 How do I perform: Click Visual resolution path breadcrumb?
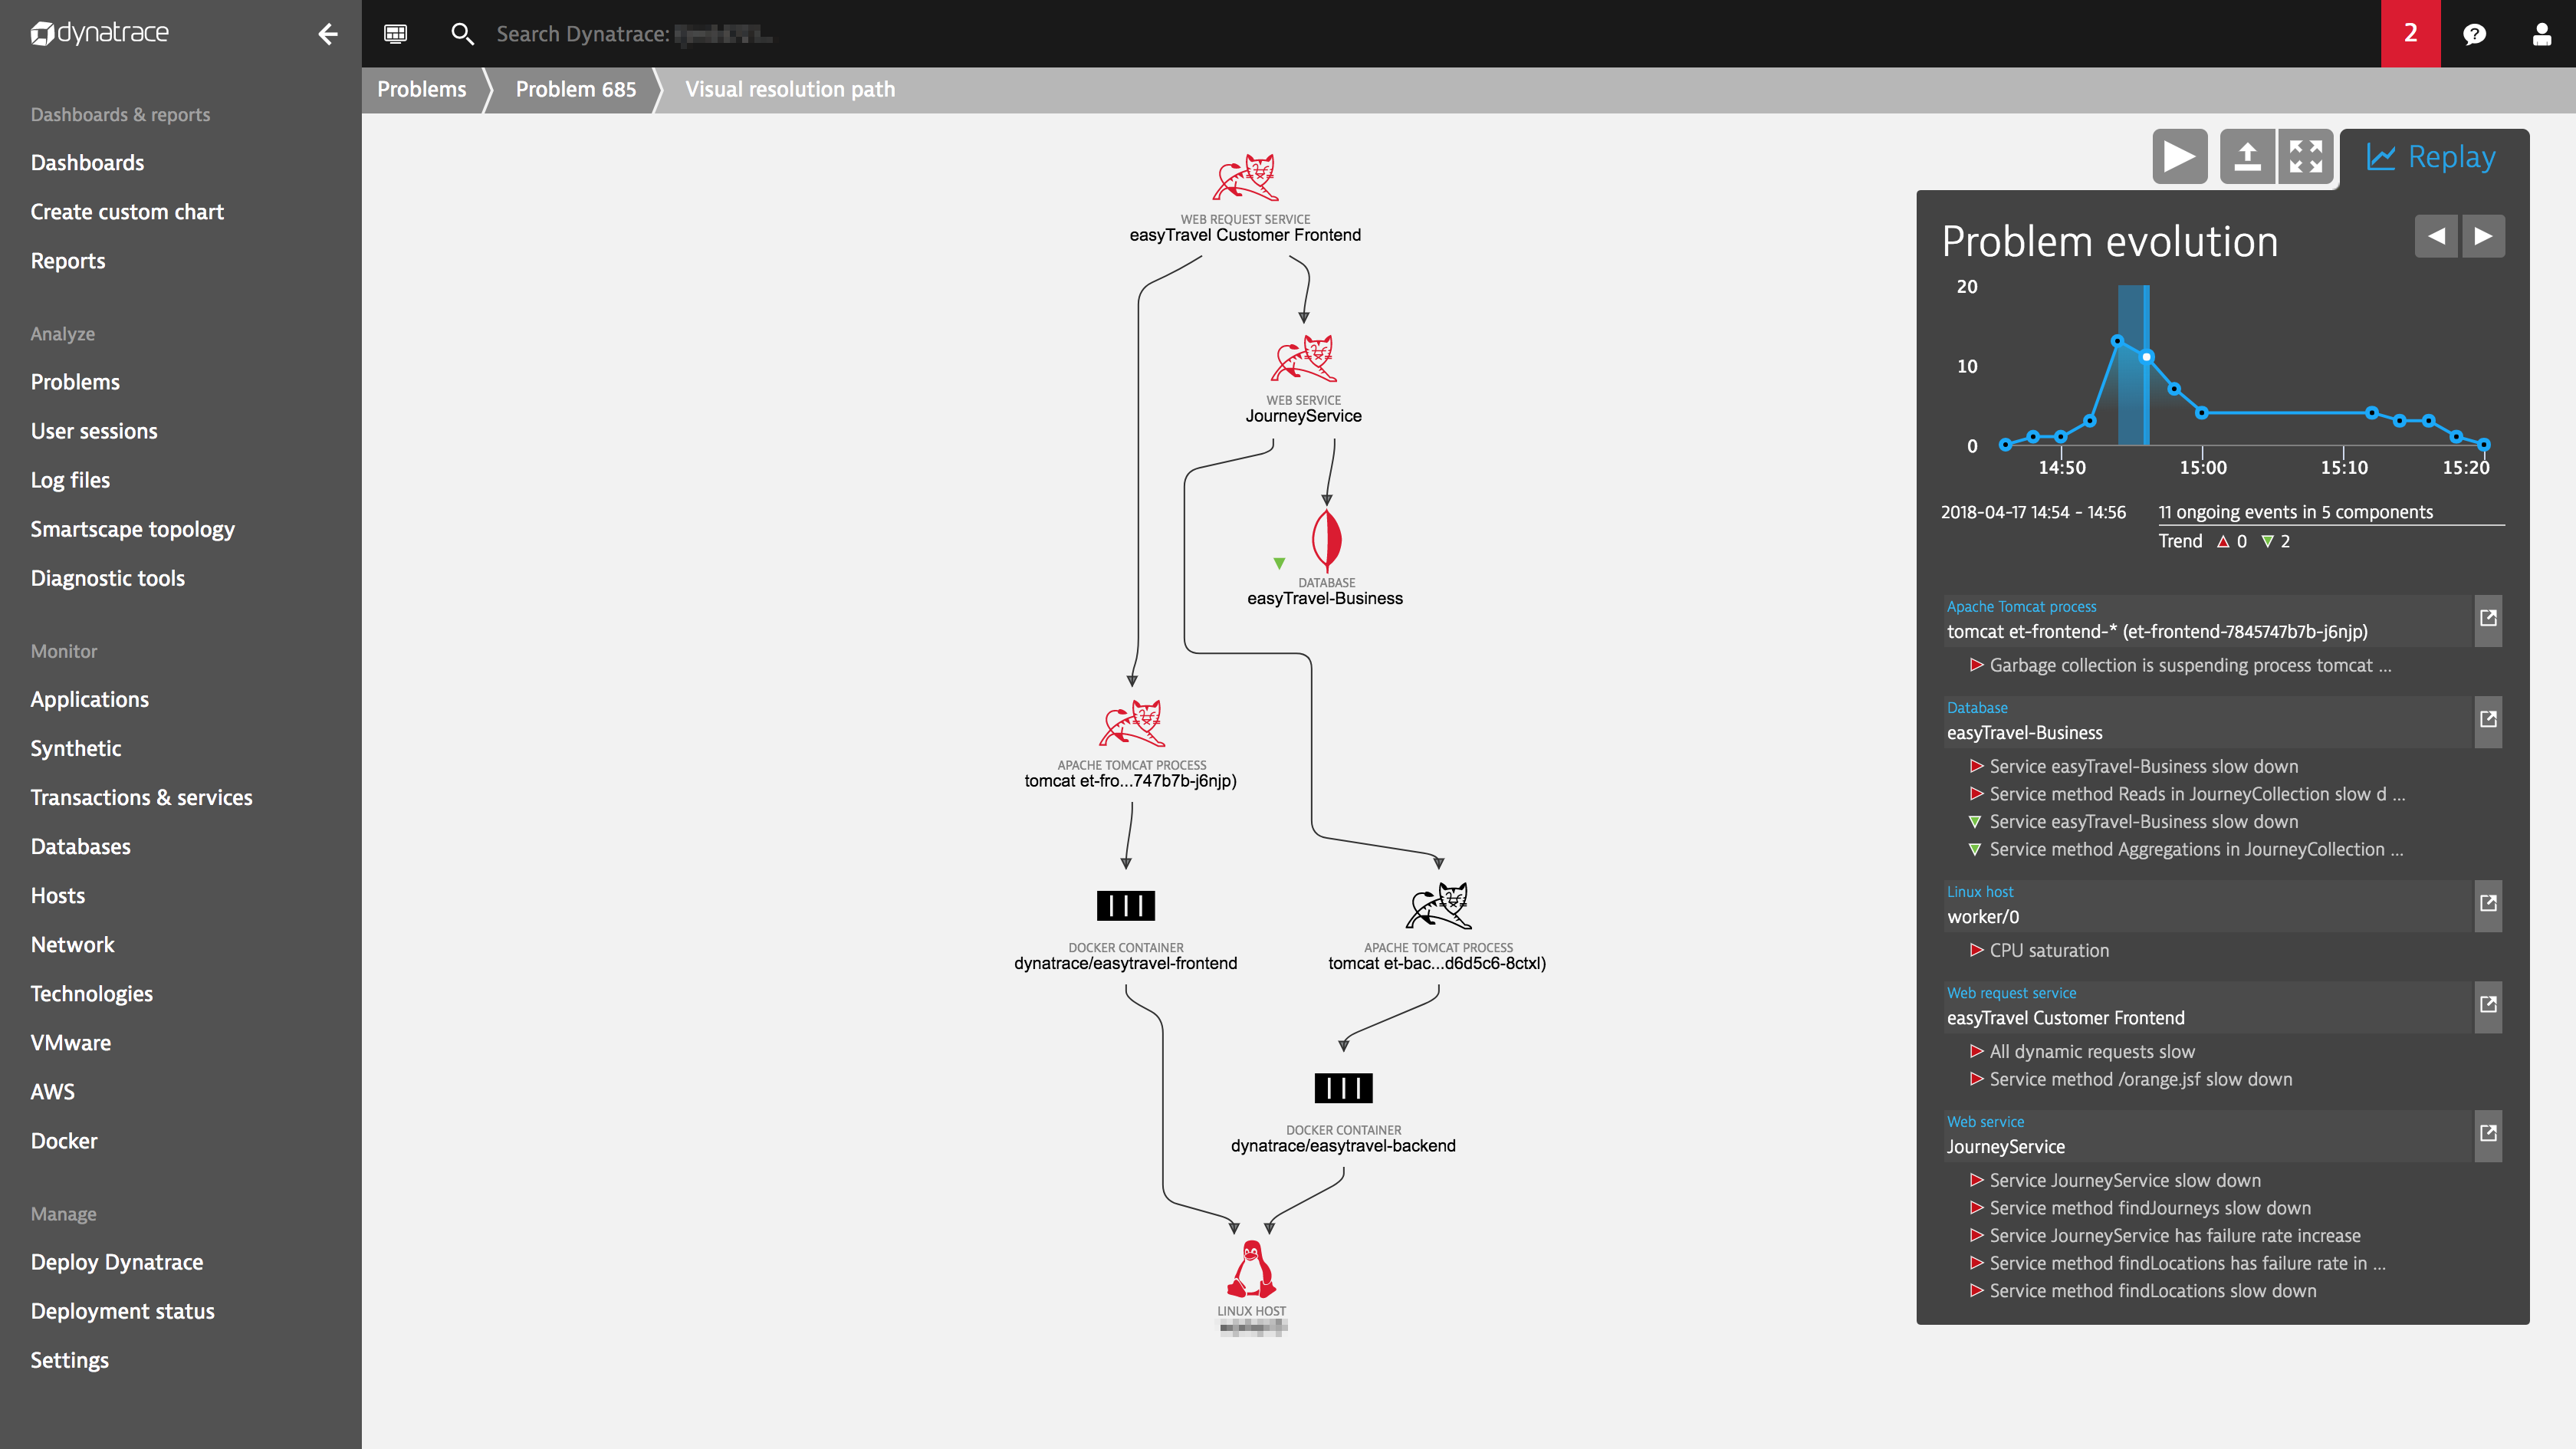pyautogui.click(x=790, y=89)
